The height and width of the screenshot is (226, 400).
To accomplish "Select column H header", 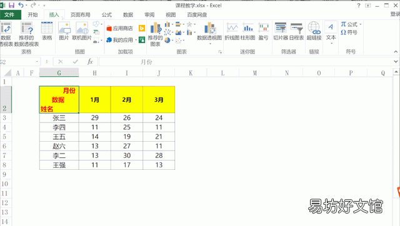I will point(94,73).
